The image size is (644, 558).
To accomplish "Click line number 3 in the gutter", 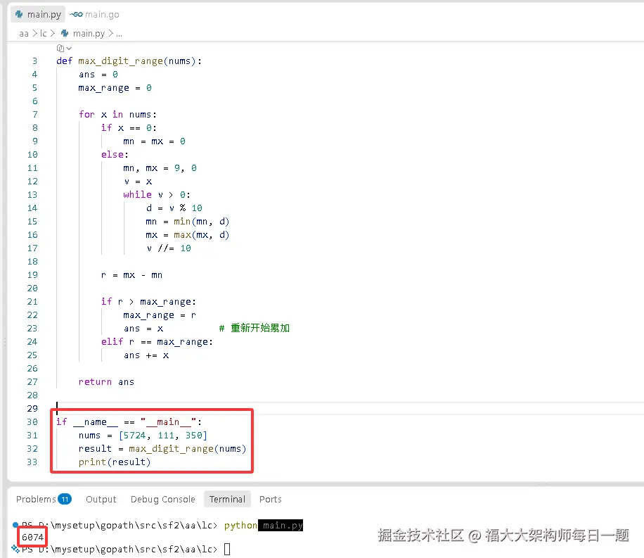I will (35, 61).
